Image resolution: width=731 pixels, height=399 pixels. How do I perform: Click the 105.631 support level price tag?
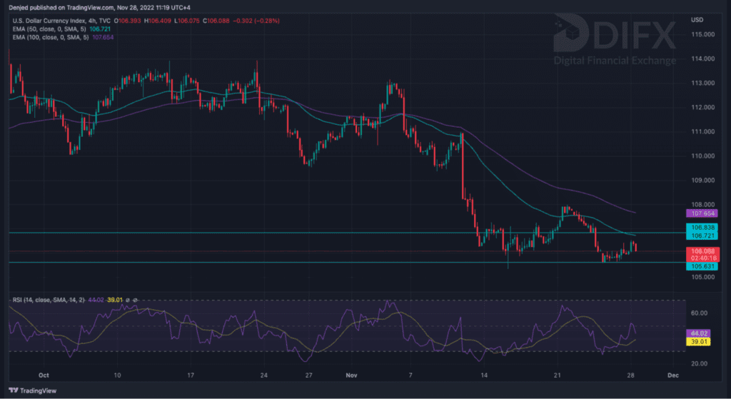coord(702,267)
